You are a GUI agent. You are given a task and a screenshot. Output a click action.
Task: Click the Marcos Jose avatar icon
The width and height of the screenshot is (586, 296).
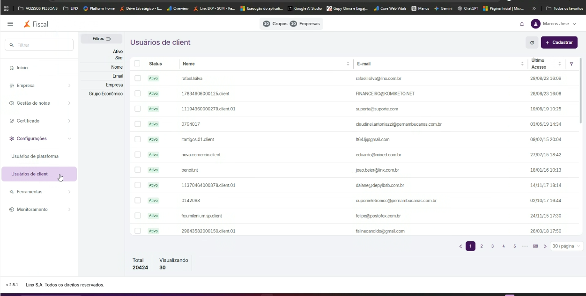click(535, 24)
